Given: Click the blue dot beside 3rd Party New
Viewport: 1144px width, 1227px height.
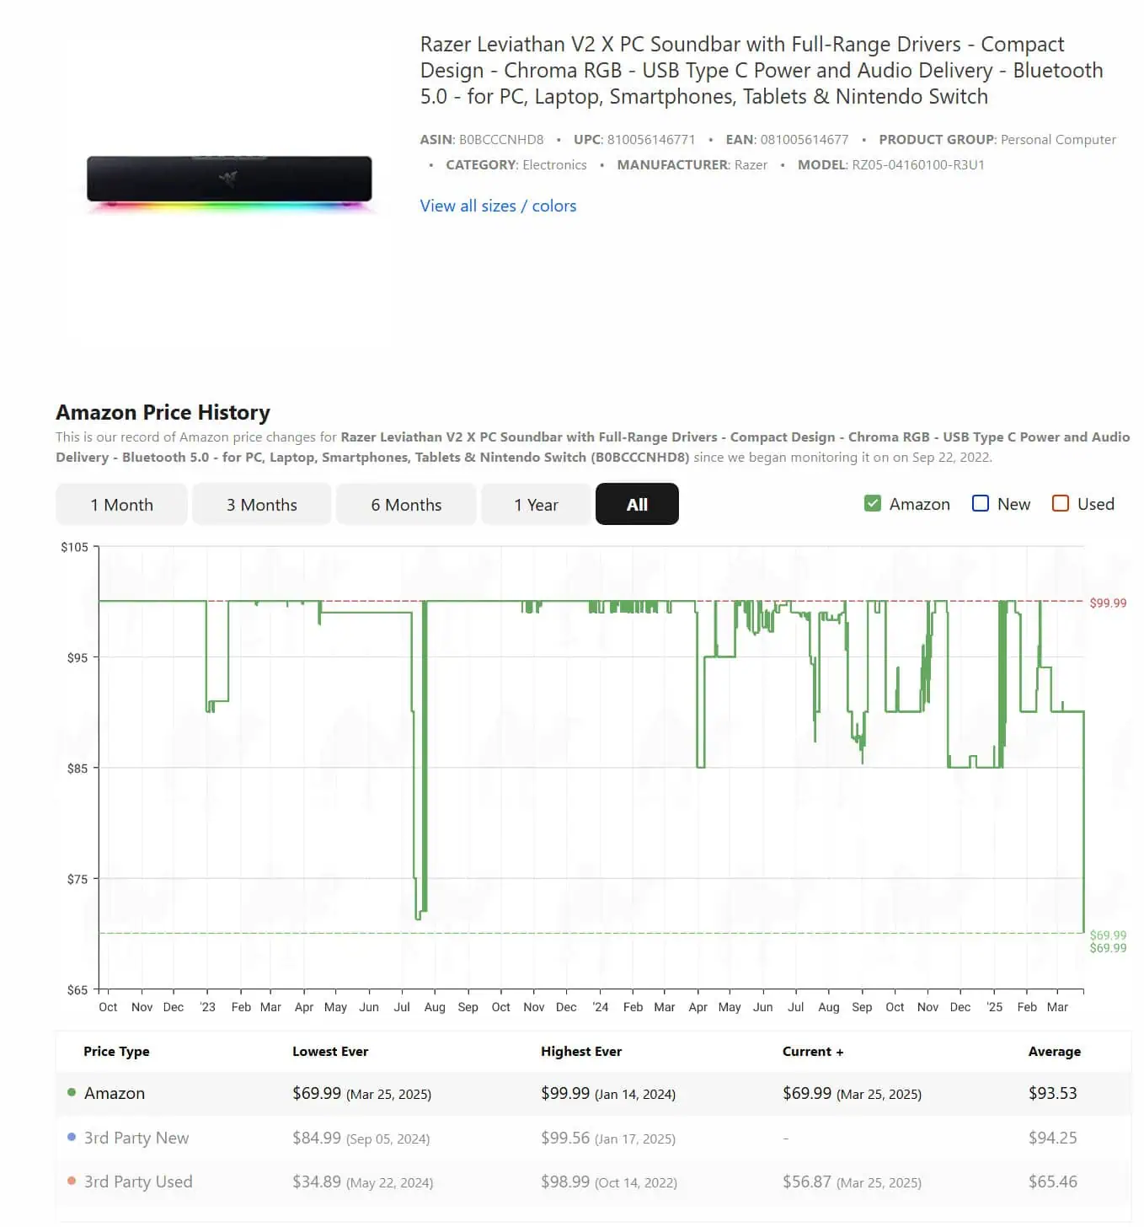Looking at the screenshot, I should (x=72, y=1137).
